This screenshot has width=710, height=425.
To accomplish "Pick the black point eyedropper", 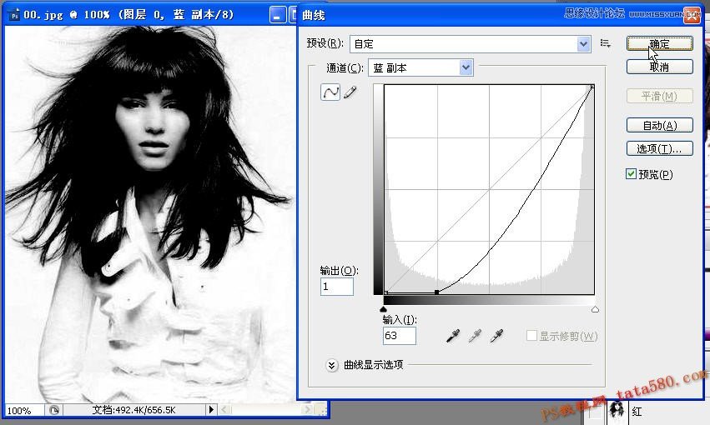I will [x=453, y=336].
